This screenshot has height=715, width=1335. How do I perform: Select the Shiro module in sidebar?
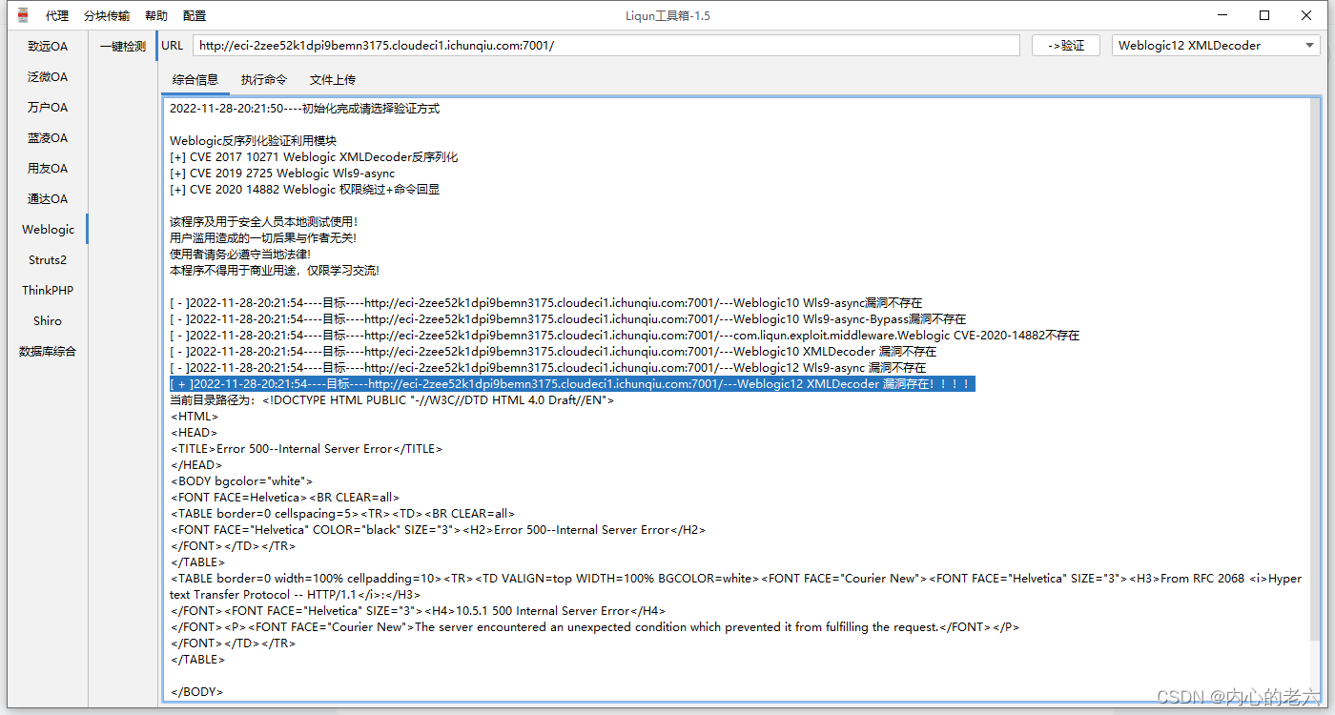click(x=47, y=320)
